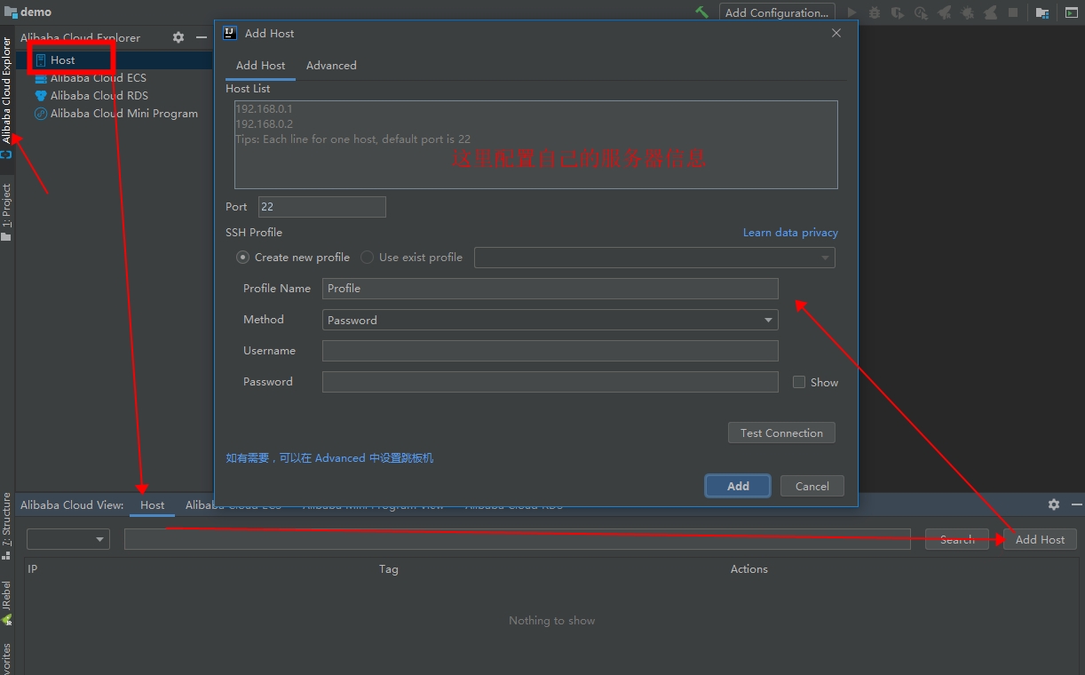Click the Alibaba Cloud RDS icon
The height and width of the screenshot is (675, 1085).
[x=41, y=96]
